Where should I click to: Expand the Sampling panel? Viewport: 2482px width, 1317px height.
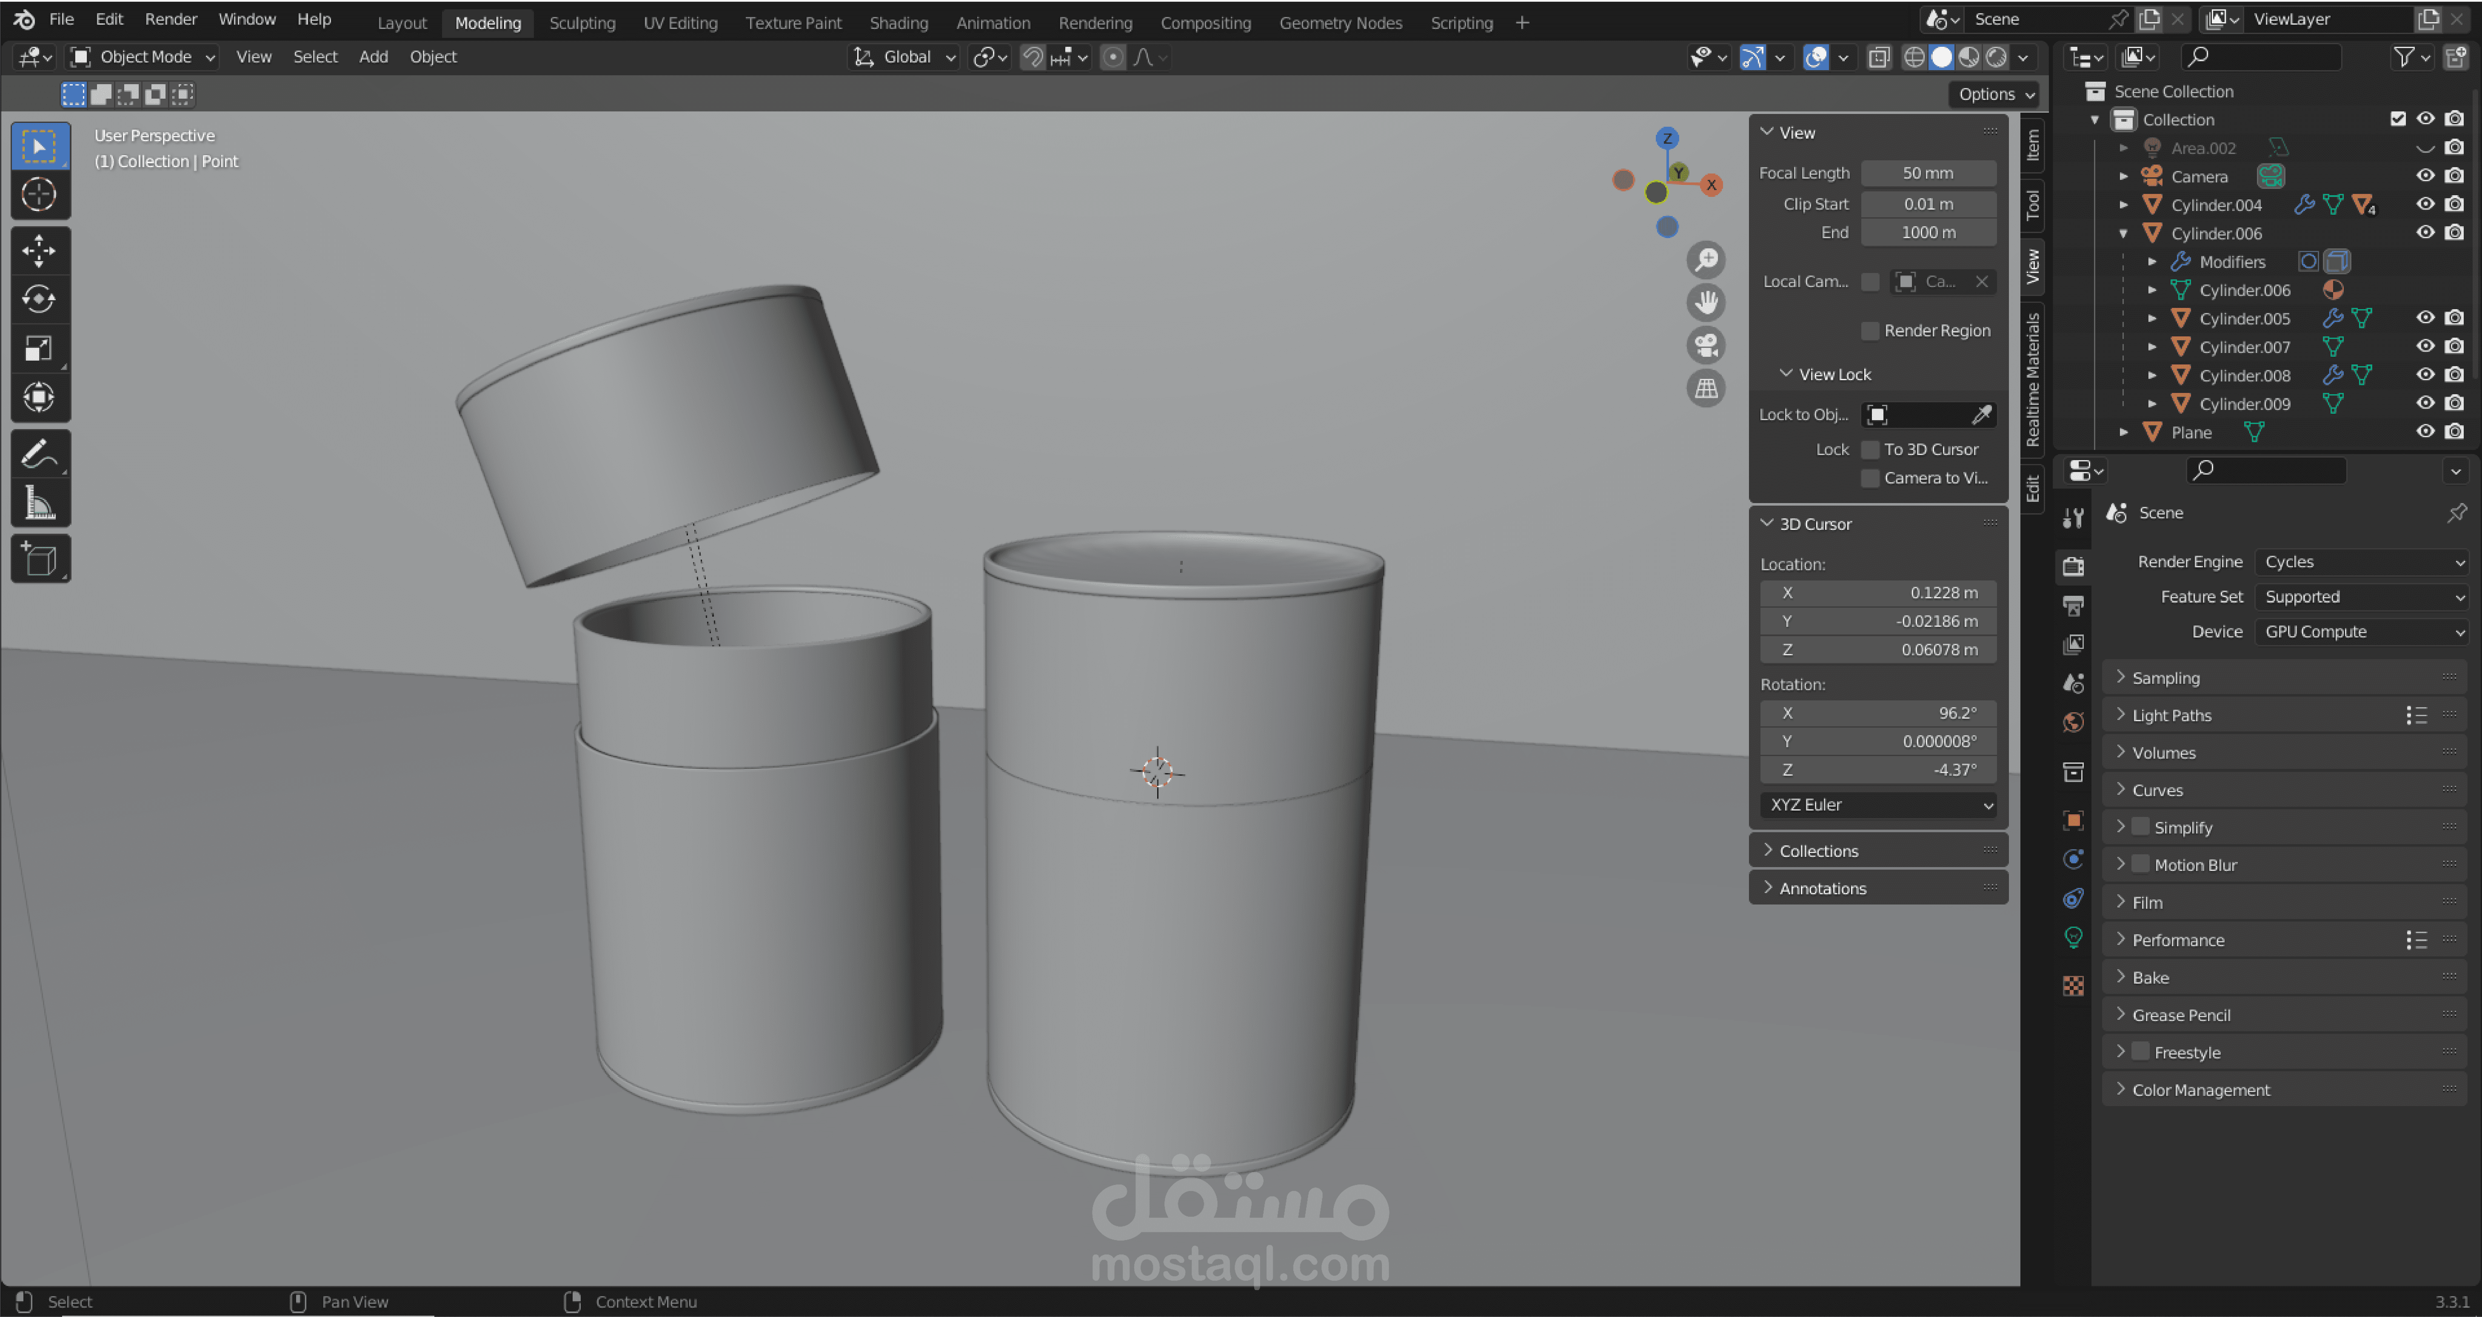pyautogui.click(x=2165, y=678)
